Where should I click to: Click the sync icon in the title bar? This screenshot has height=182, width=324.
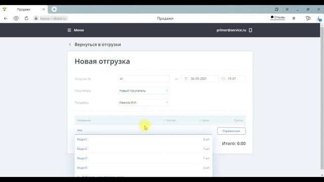(x=276, y=9)
